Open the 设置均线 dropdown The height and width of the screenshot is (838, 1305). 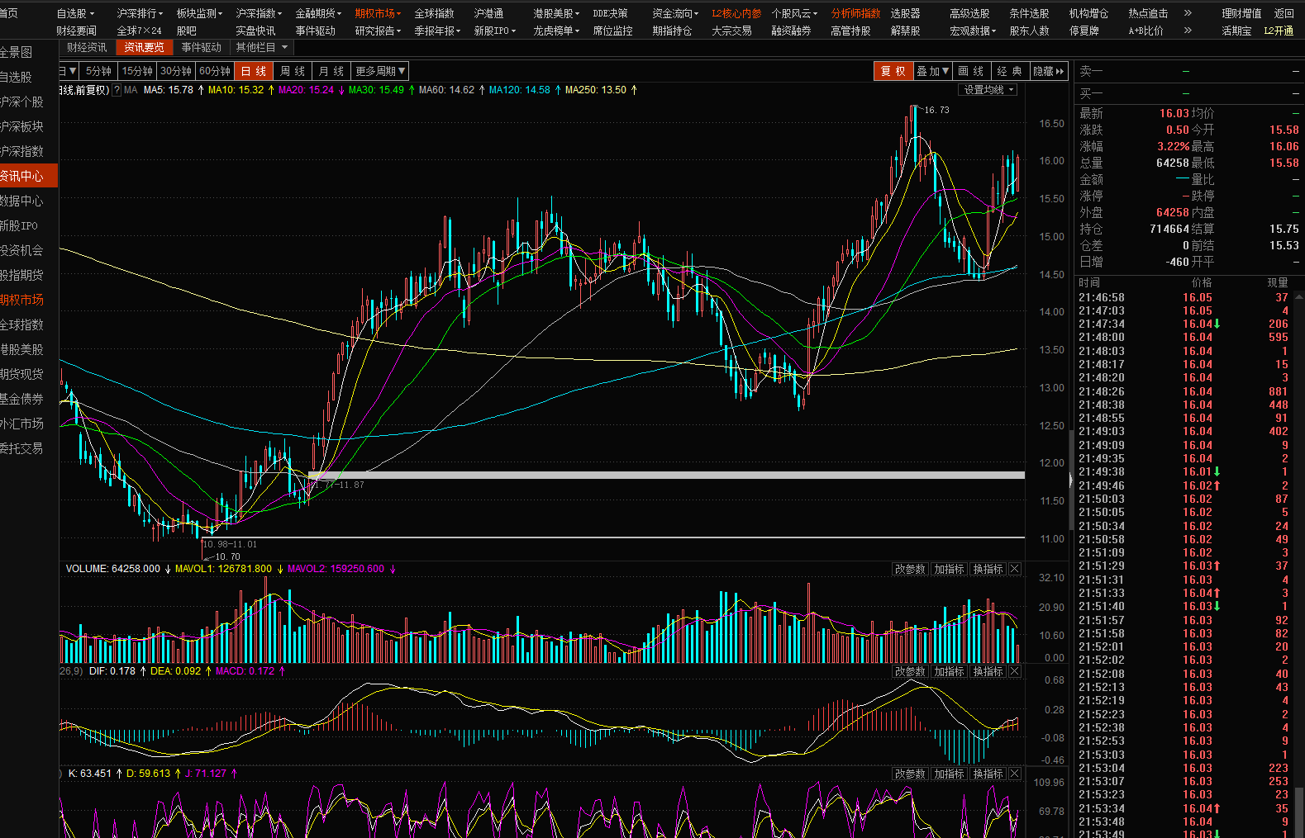click(988, 90)
